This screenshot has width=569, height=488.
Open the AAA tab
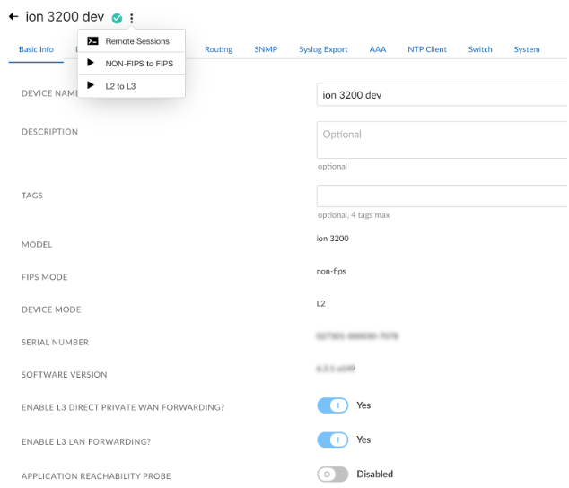(x=378, y=49)
